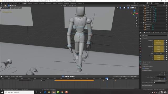Viewport: 168px width, 94px height.
Task: Toggle the Hide checkbox in Viewport Display
Action: pyautogui.click(x=165, y=73)
